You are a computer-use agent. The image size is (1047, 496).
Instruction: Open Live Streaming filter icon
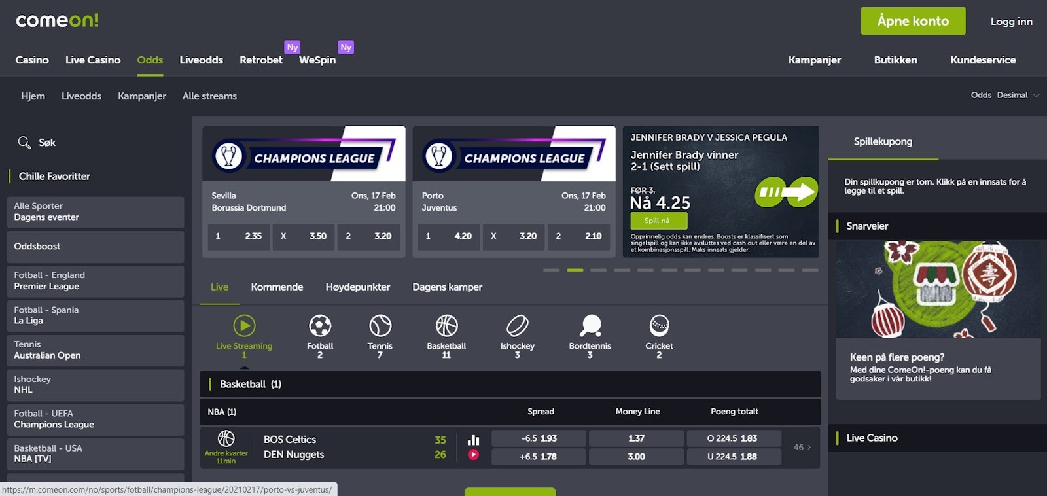244,326
